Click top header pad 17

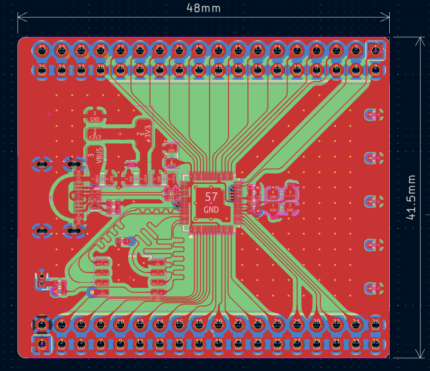[219, 51]
